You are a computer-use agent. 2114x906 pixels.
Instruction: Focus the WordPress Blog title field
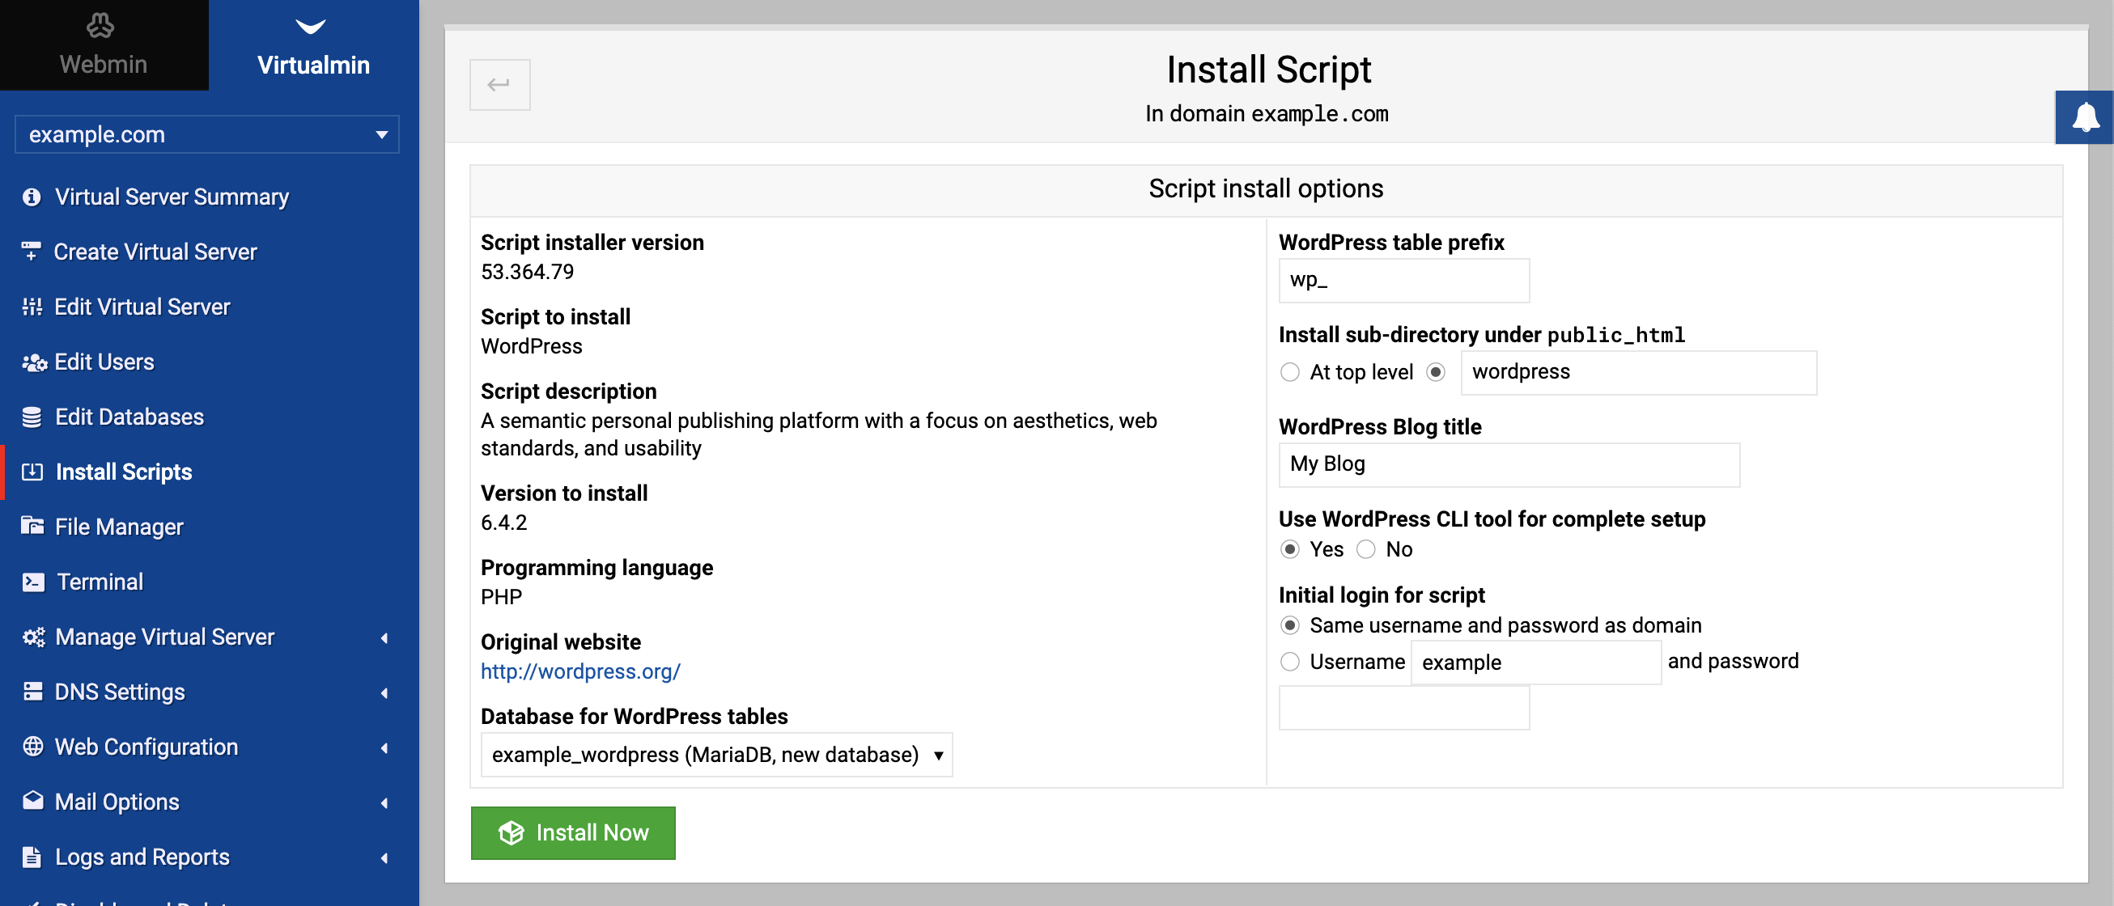(x=1509, y=464)
